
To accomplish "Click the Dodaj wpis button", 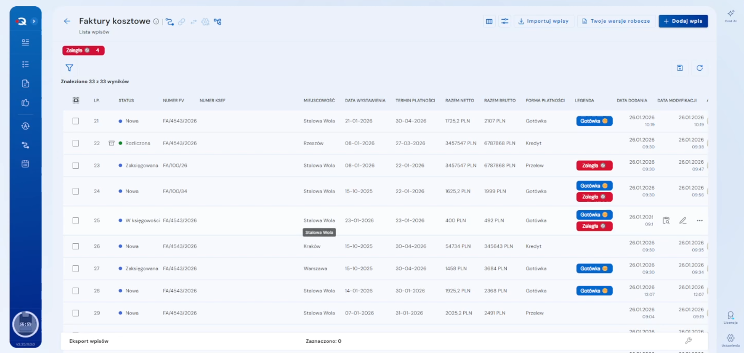I will coord(683,21).
